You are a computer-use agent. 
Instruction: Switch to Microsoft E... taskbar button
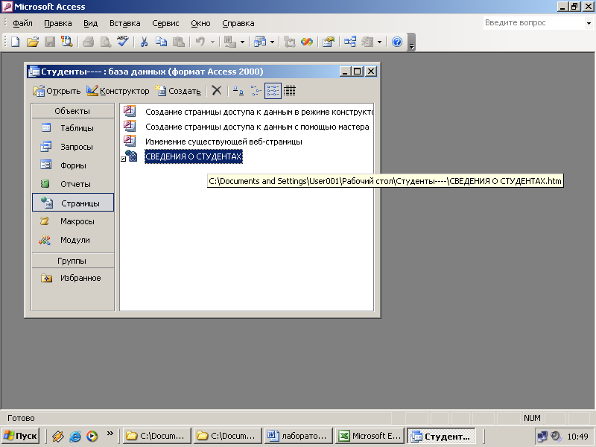(x=370, y=436)
